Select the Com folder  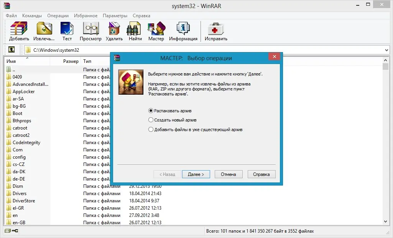pos(18,150)
